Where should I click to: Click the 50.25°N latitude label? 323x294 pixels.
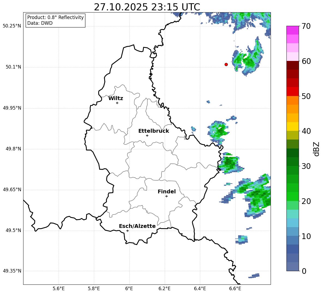[12, 26]
